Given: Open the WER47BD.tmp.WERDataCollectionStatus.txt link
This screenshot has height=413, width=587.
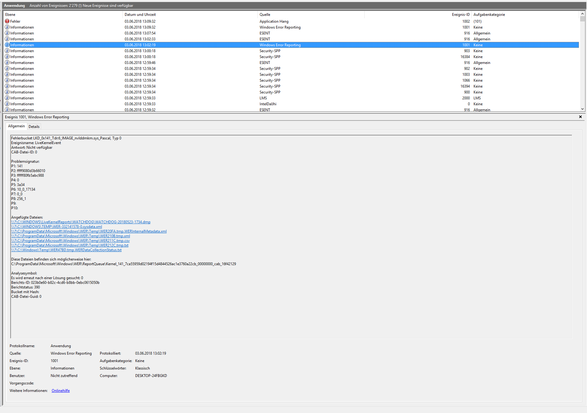Looking at the screenshot, I should (x=67, y=250).
